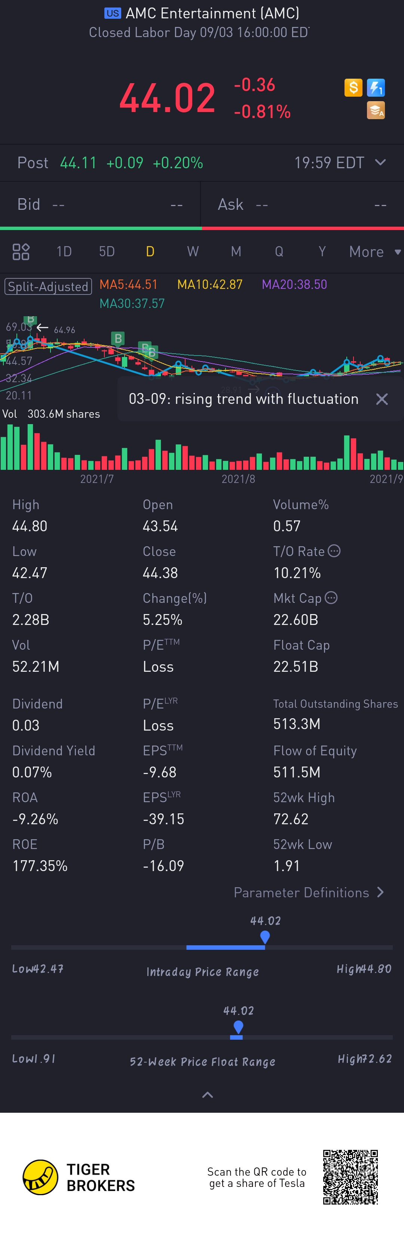Tap the T/O value 2.28B
The image size is (404, 1242).
[31, 620]
